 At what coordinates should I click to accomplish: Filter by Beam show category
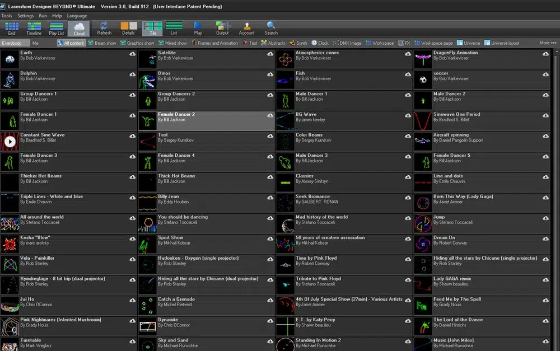102,43
